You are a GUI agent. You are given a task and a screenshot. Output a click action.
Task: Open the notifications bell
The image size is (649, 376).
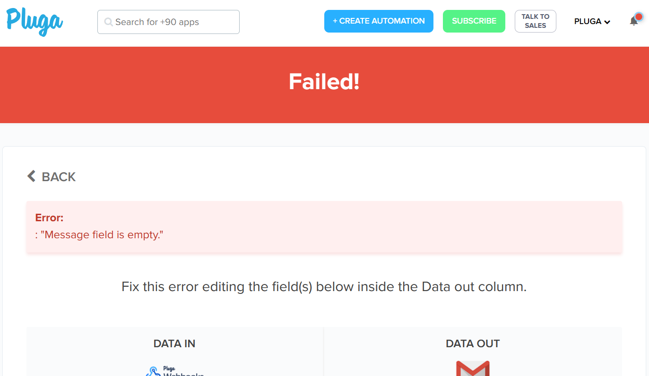pyautogui.click(x=634, y=21)
